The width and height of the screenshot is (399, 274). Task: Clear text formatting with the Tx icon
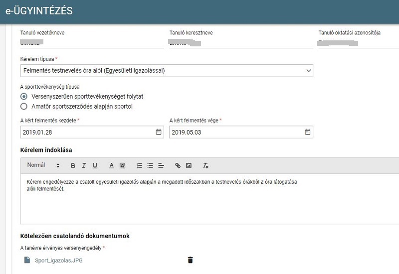tap(205, 165)
